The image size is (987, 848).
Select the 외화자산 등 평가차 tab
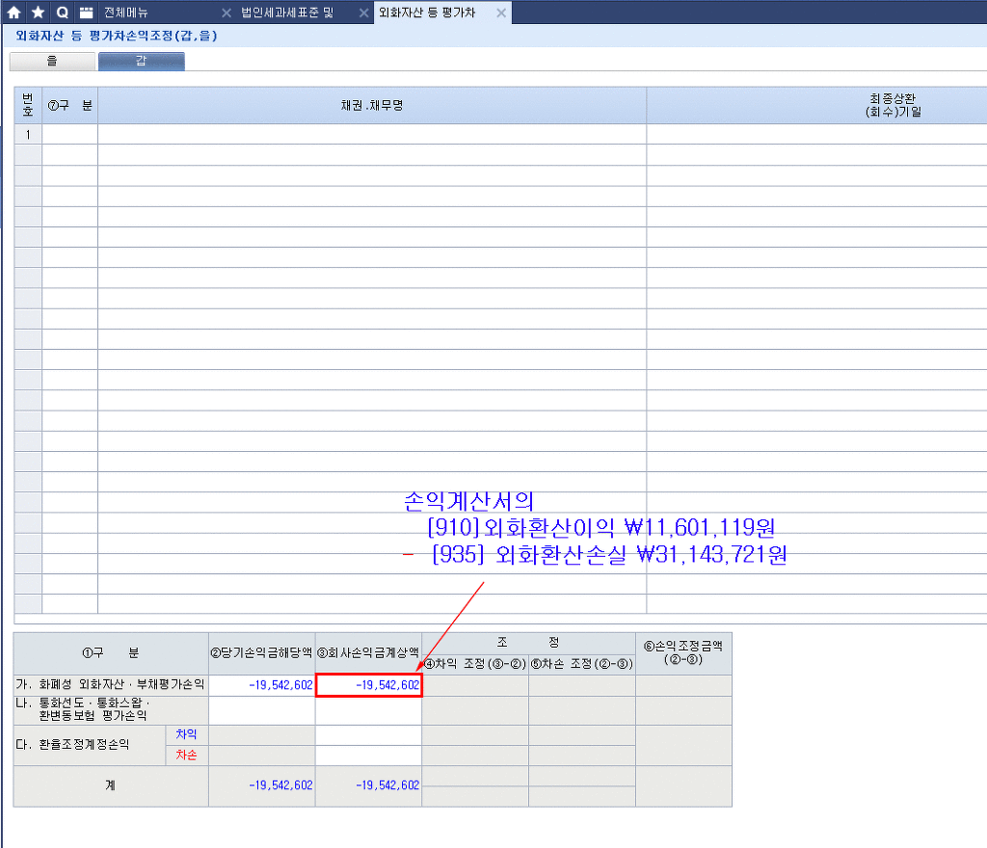pos(427,13)
